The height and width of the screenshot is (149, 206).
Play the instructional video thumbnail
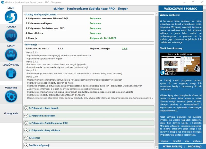tap(181, 64)
